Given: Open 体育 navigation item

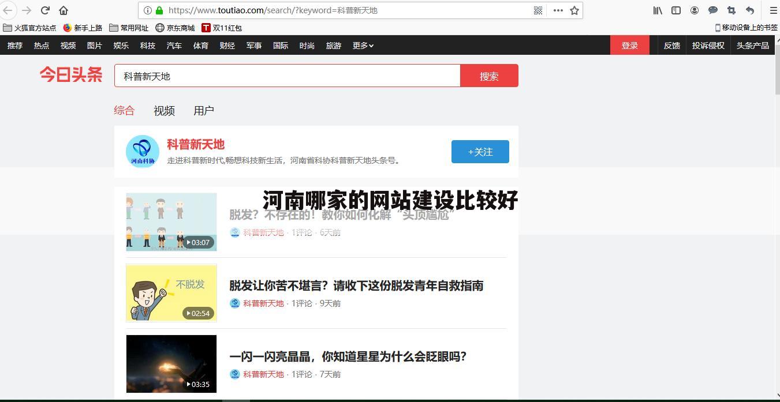Looking at the screenshot, I should (201, 46).
